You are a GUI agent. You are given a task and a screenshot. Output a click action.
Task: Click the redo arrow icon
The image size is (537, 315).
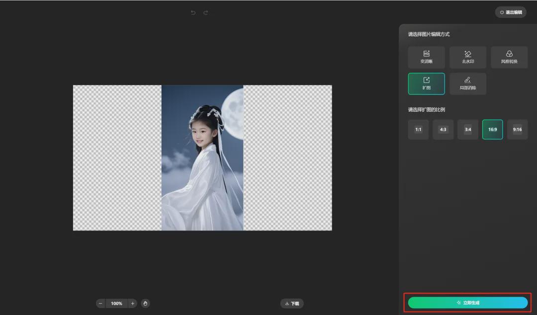click(206, 12)
